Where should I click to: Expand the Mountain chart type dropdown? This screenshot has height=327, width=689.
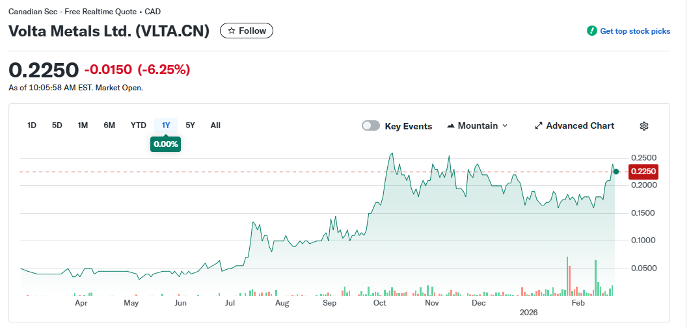[x=505, y=126]
